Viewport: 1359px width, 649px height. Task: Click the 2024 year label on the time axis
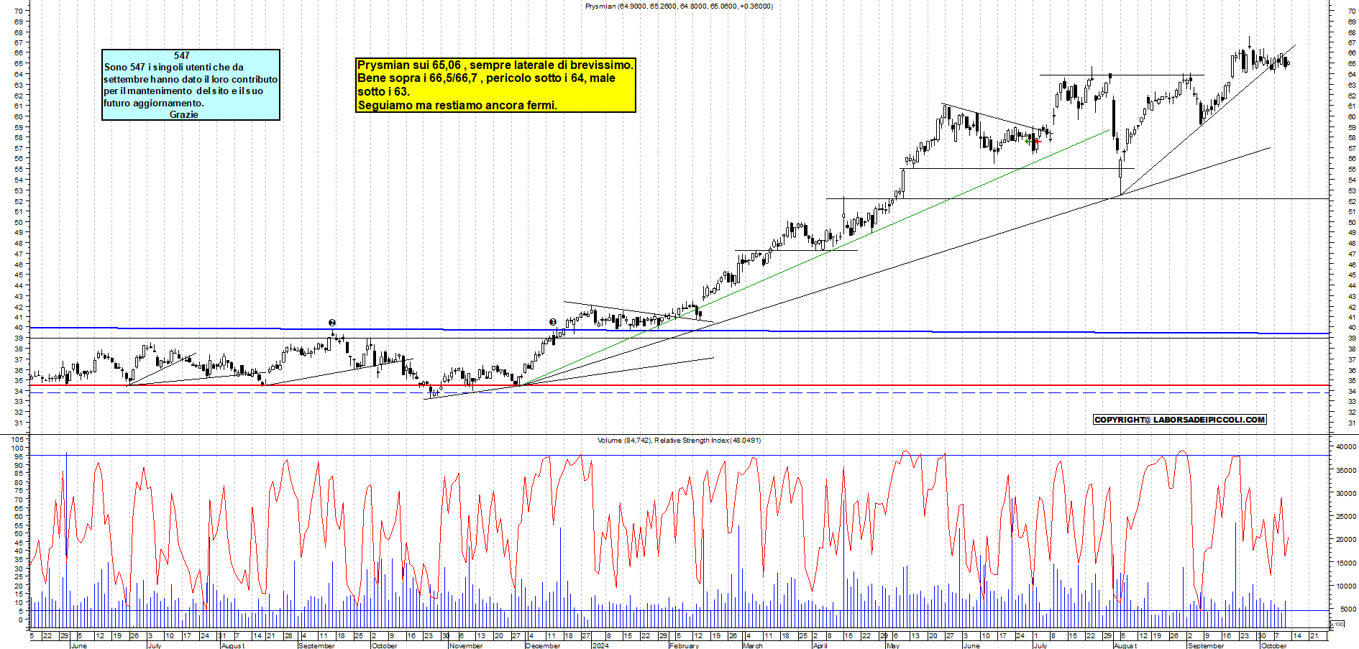[x=600, y=645]
